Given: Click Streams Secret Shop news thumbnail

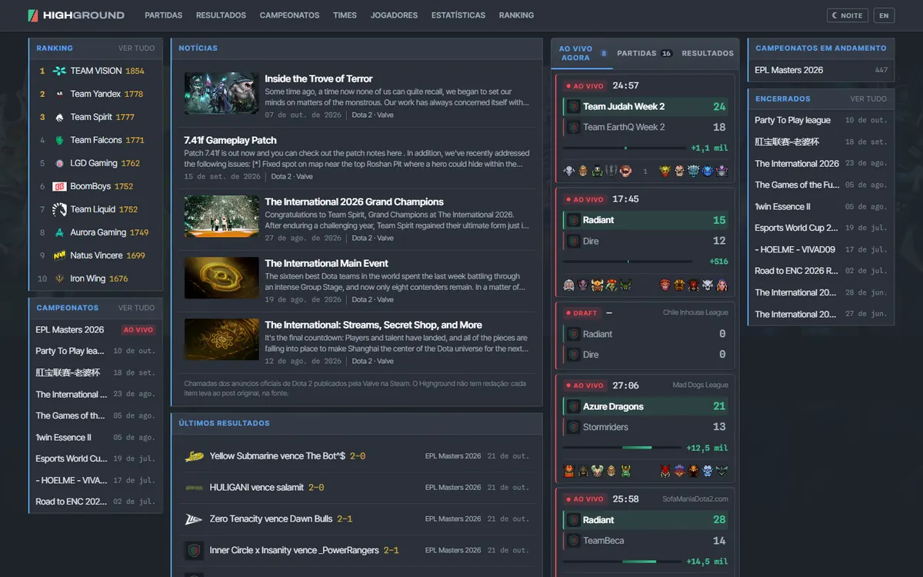Looking at the screenshot, I should [222, 339].
